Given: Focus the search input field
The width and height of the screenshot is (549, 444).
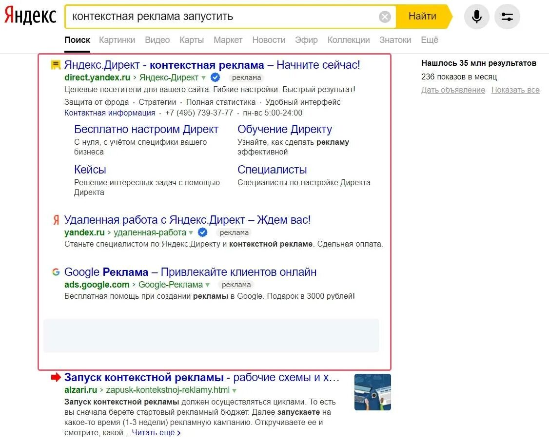Looking at the screenshot, I should 224,17.
